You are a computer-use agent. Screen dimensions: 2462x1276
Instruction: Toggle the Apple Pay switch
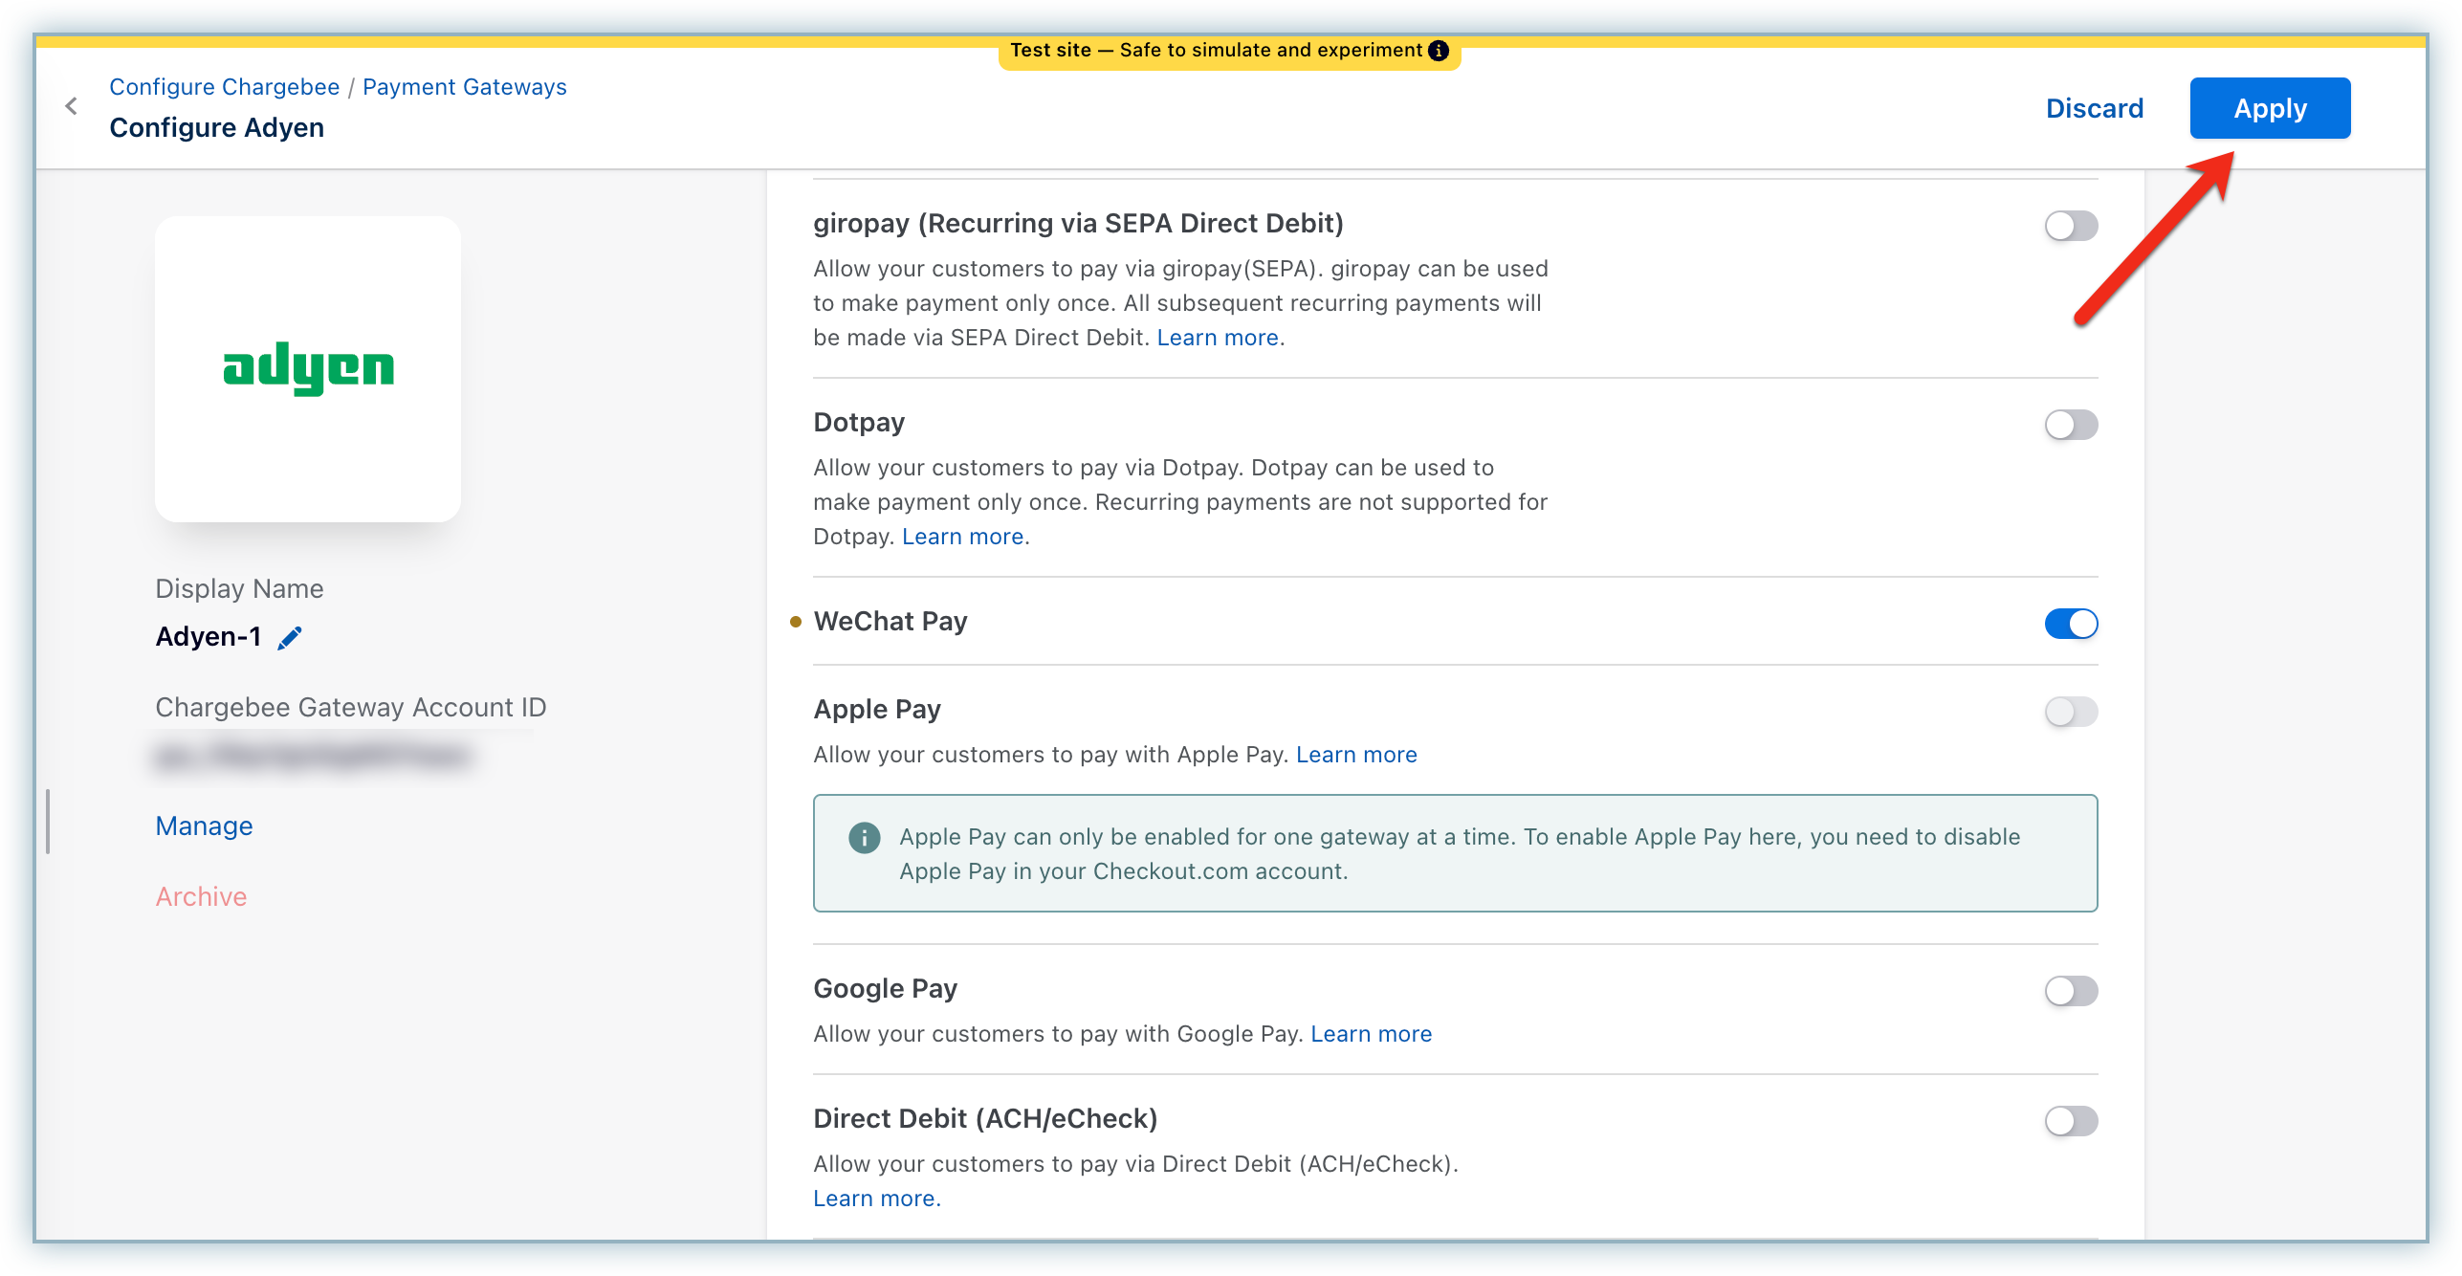(x=2071, y=712)
